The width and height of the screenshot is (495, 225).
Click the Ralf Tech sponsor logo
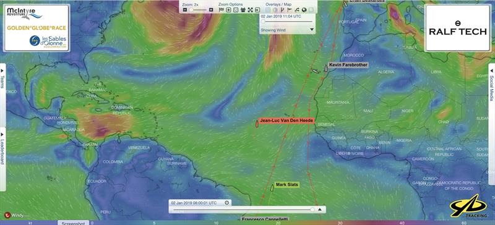457,28
